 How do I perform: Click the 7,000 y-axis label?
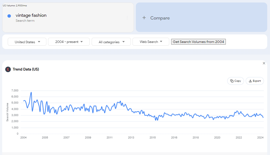tap(15, 91)
